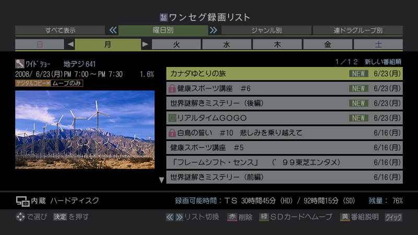Select 「フレームシフト・センス」 recording
Viewport: 418px width, 235px height.
pos(284,162)
